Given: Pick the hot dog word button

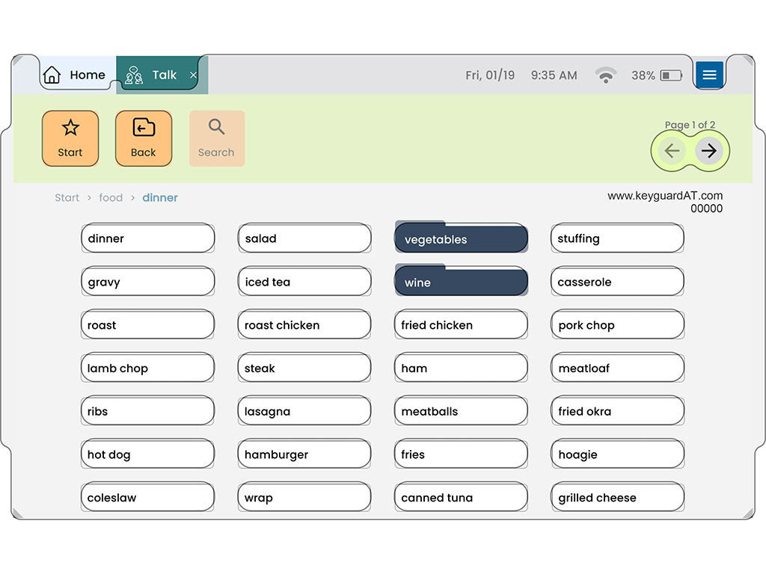Looking at the screenshot, I should pos(147,454).
